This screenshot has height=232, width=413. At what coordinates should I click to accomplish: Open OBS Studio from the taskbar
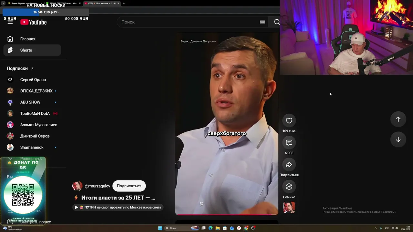[253, 228]
